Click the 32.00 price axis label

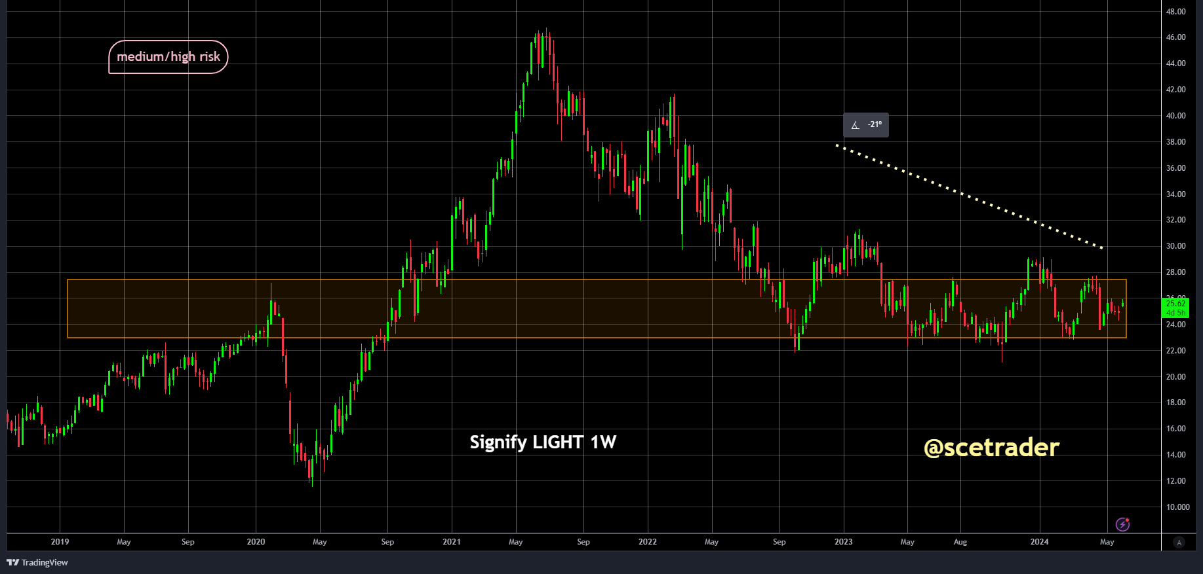tap(1175, 220)
